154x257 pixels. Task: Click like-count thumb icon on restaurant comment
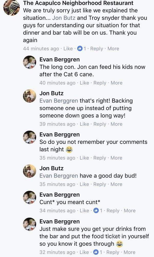(x=80, y=49)
